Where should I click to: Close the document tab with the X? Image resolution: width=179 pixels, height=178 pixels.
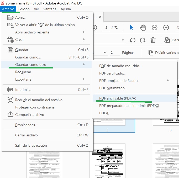pos(100,17)
